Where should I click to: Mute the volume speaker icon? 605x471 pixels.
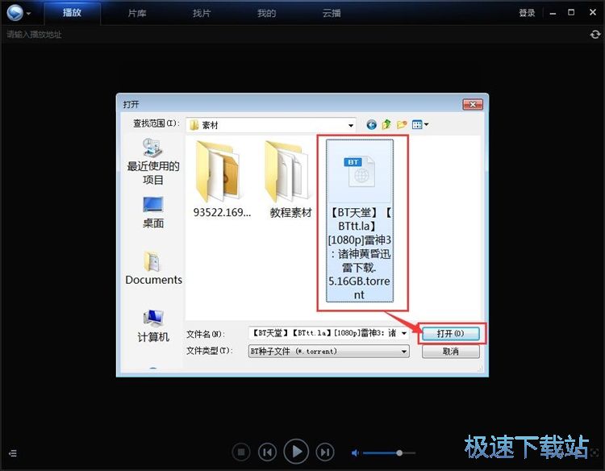pyautogui.click(x=356, y=452)
